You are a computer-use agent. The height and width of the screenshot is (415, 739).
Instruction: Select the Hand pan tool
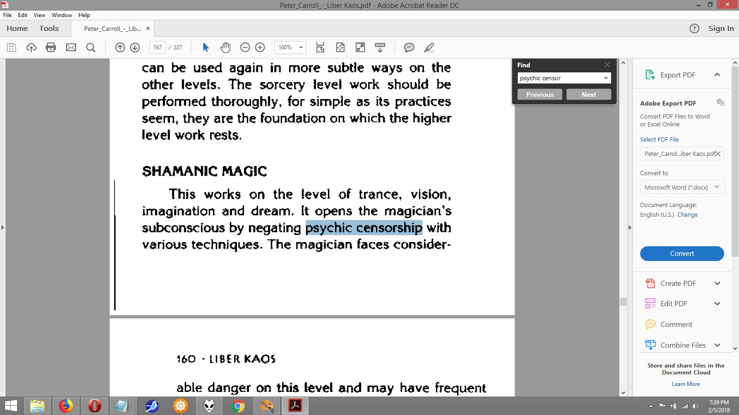(x=225, y=47)
